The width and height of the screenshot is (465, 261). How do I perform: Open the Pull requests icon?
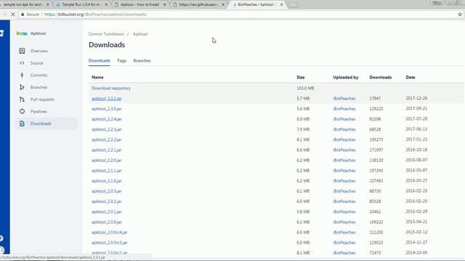pos(22,99)
